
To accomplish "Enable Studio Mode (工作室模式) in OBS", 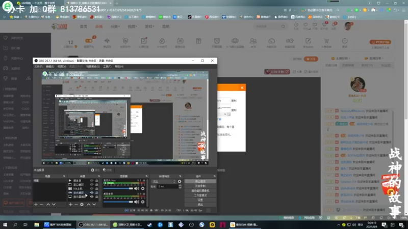I will point(200,195).
